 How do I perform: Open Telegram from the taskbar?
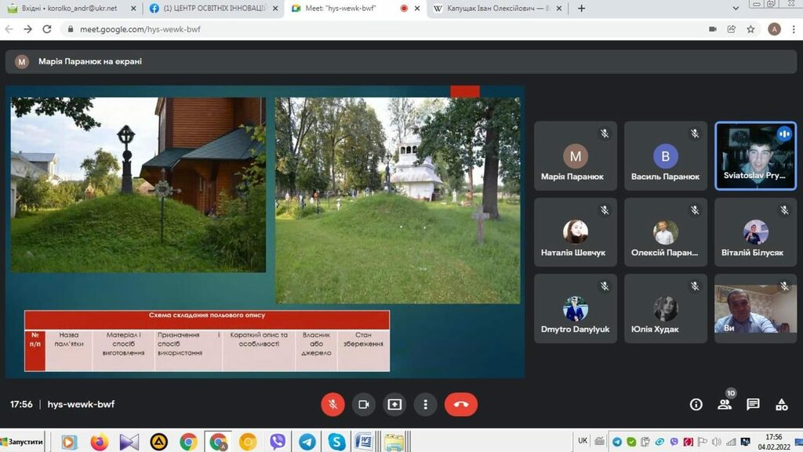307,442
